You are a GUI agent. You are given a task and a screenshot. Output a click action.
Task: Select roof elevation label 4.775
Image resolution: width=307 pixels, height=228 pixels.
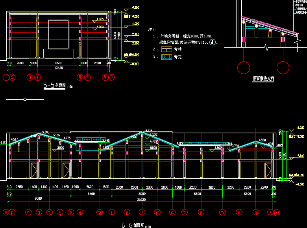pyautogui.click(x=67, y=138)
